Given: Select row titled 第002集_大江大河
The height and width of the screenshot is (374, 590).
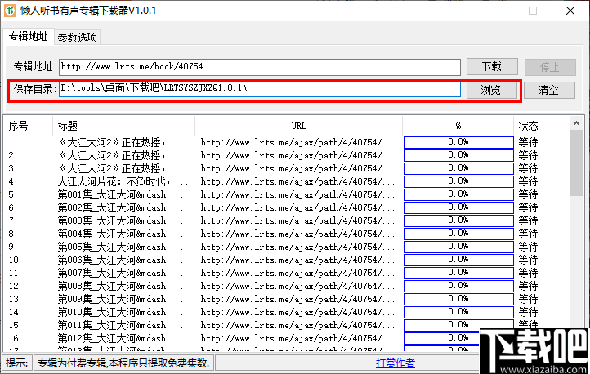Looking at the screenshot, I should click(120, 208).
